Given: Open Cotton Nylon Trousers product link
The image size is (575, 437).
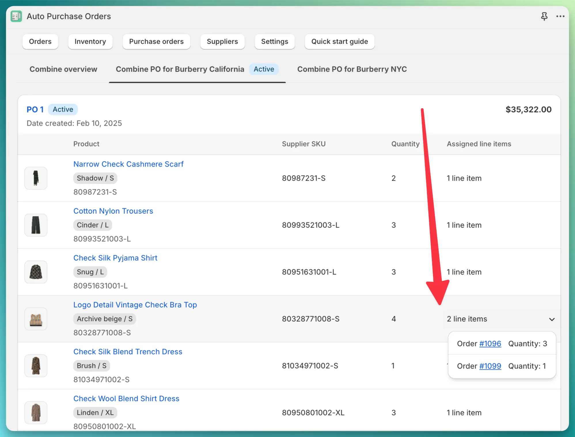Looking at the screenshot, I should click(113, 211).
